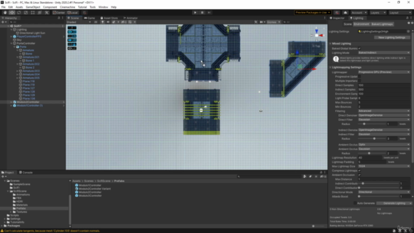Open the custom editor tools
This screenshot has width=414, height=233.
click(x=47, y=12)
